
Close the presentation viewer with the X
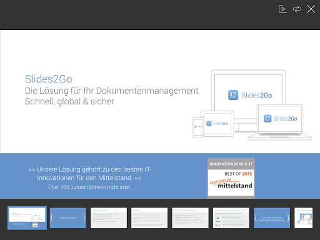(311, 9)
